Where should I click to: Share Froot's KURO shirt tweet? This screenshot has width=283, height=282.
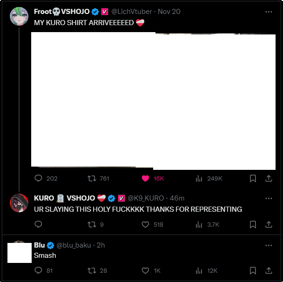tap(269, 178)
